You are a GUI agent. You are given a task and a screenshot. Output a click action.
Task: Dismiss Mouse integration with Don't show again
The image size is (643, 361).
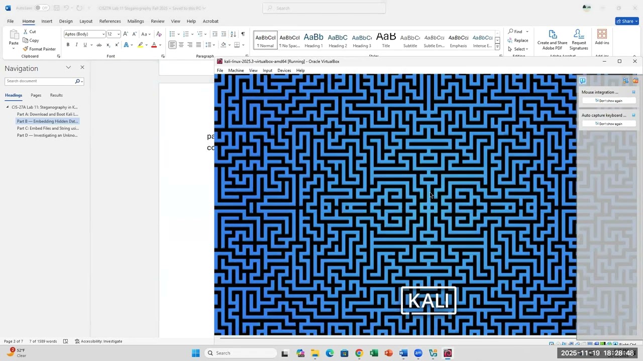coord(609,101)
